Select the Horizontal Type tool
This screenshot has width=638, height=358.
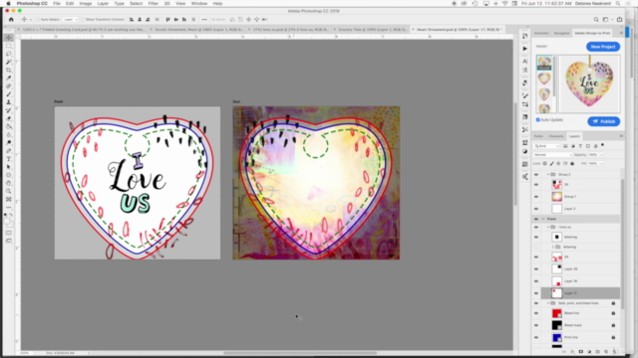(x=9, y=159)
